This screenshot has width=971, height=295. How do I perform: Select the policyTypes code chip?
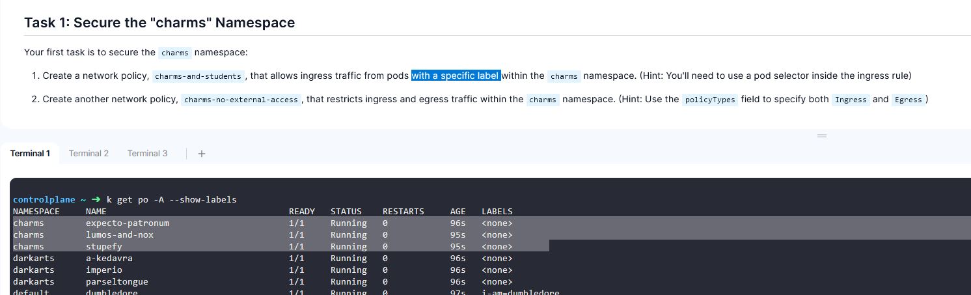709,100
